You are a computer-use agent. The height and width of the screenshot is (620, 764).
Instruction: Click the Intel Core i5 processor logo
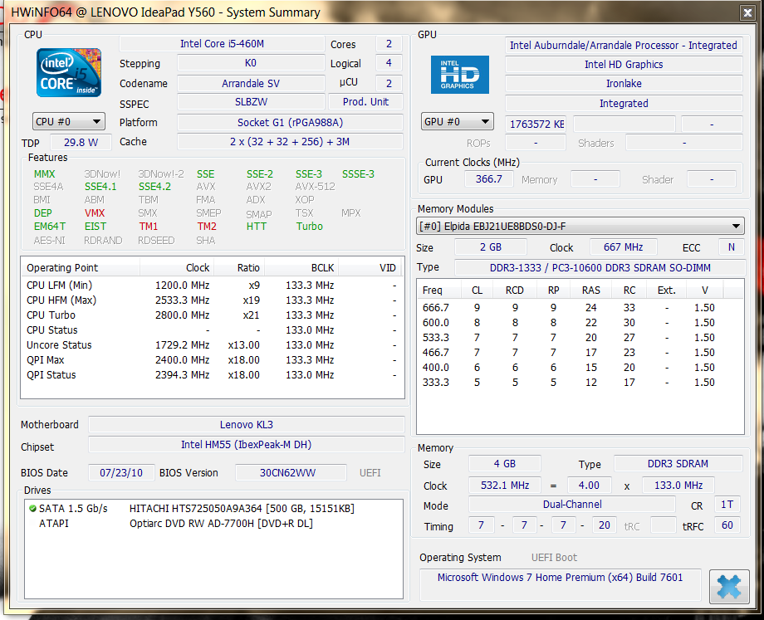tap(69, 72)
